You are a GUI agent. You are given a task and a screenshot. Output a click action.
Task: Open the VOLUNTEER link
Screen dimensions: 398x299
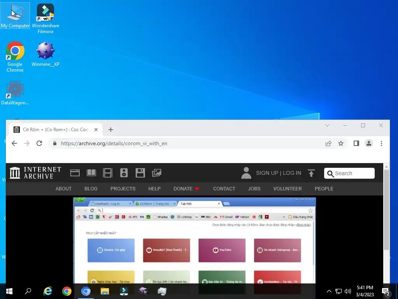click(x=288, y=189)
